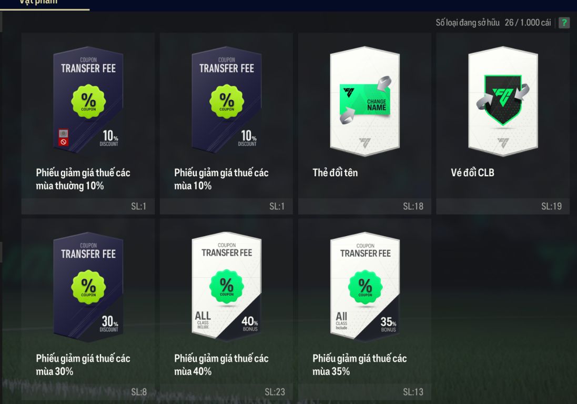Click the SL:23 quantity bar
Viewport: 577px width, 404px height.
point(226,392)
